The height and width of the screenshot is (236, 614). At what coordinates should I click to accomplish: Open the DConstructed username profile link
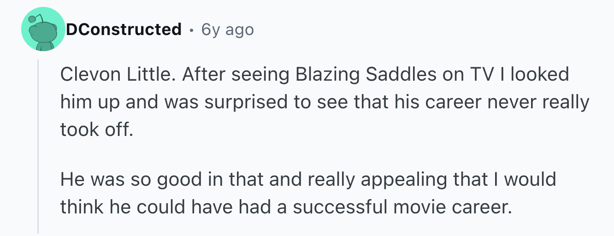[x=124, y=30]
